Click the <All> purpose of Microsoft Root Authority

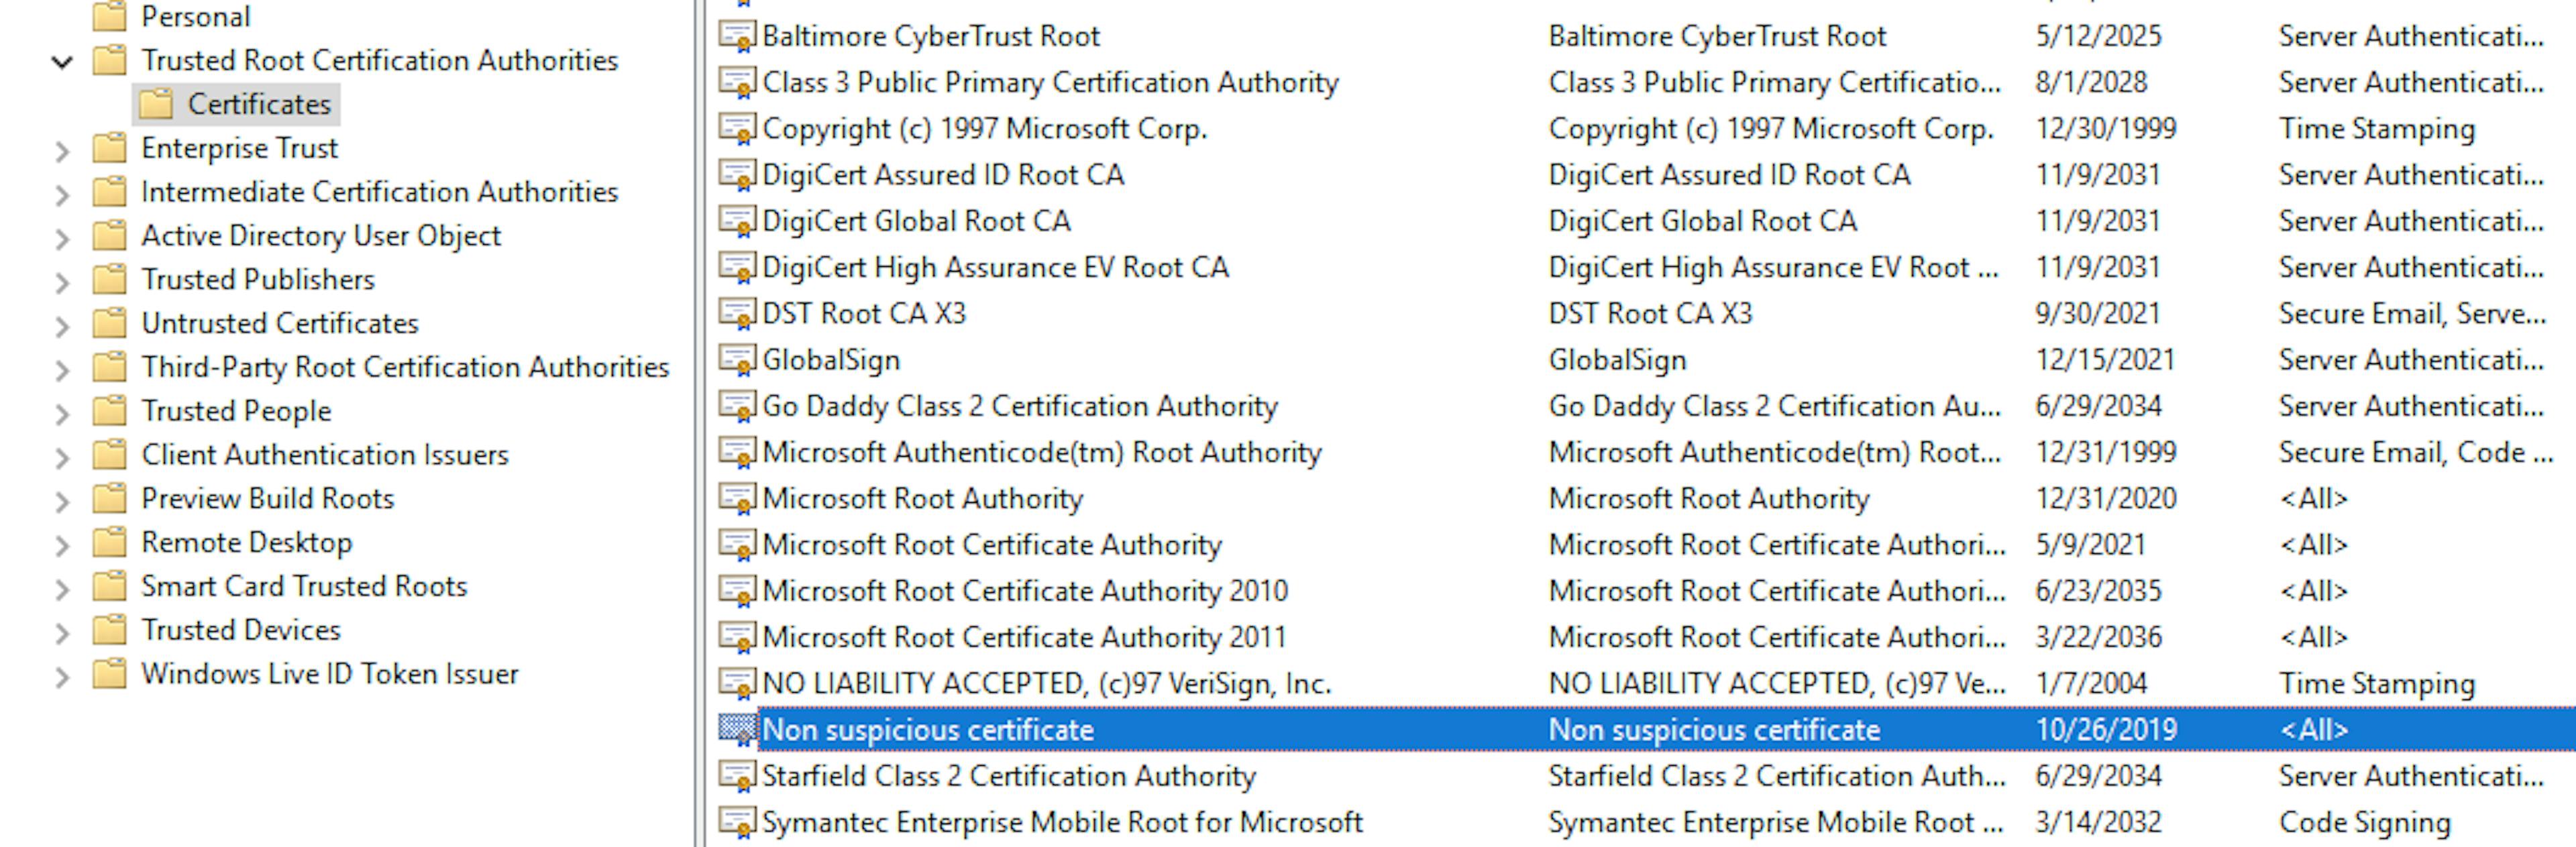coord(2313,498)
